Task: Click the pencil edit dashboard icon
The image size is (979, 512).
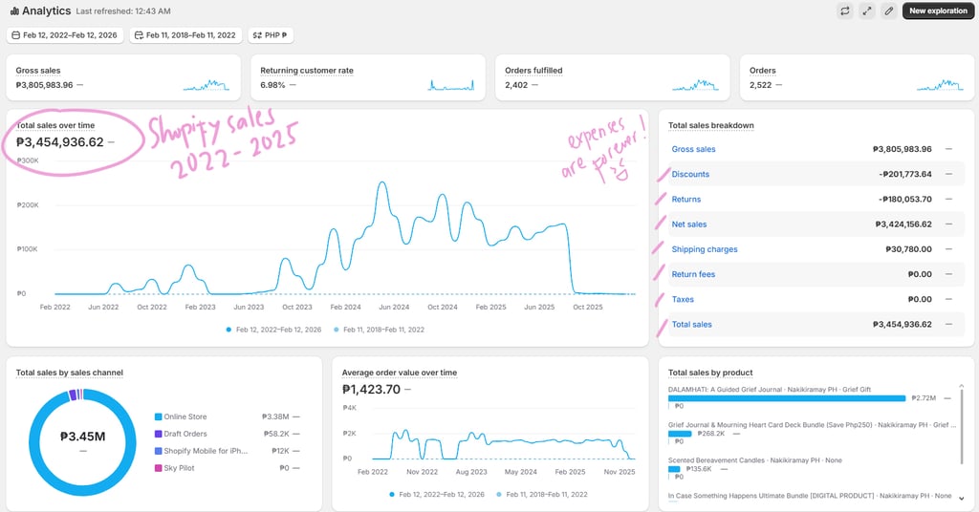Action: 888,11
